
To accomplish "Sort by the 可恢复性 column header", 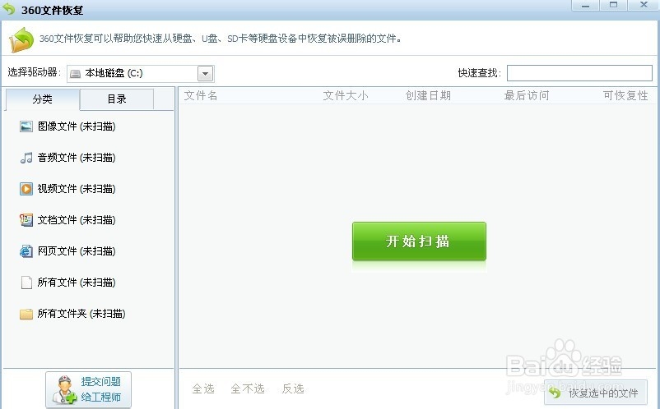I will point(625,96).
